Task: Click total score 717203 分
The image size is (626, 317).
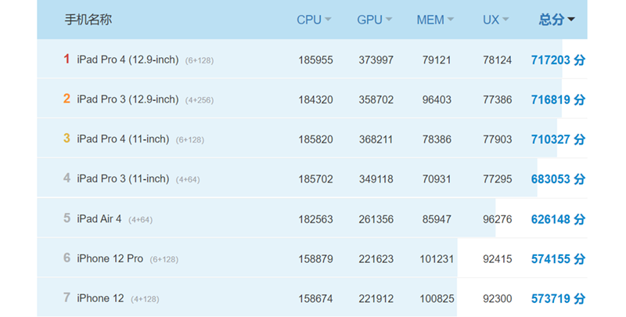Action: tap(557, 59)
